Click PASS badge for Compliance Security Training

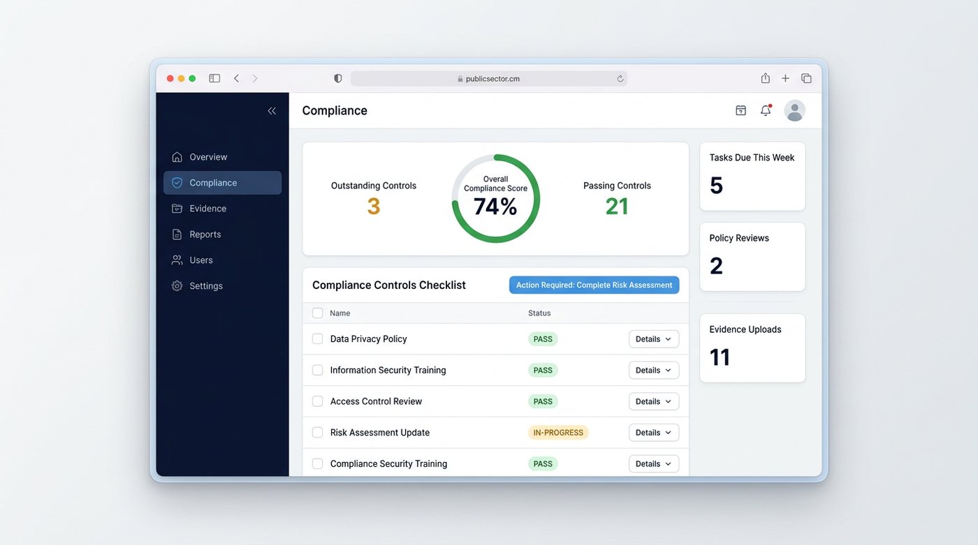543,464
